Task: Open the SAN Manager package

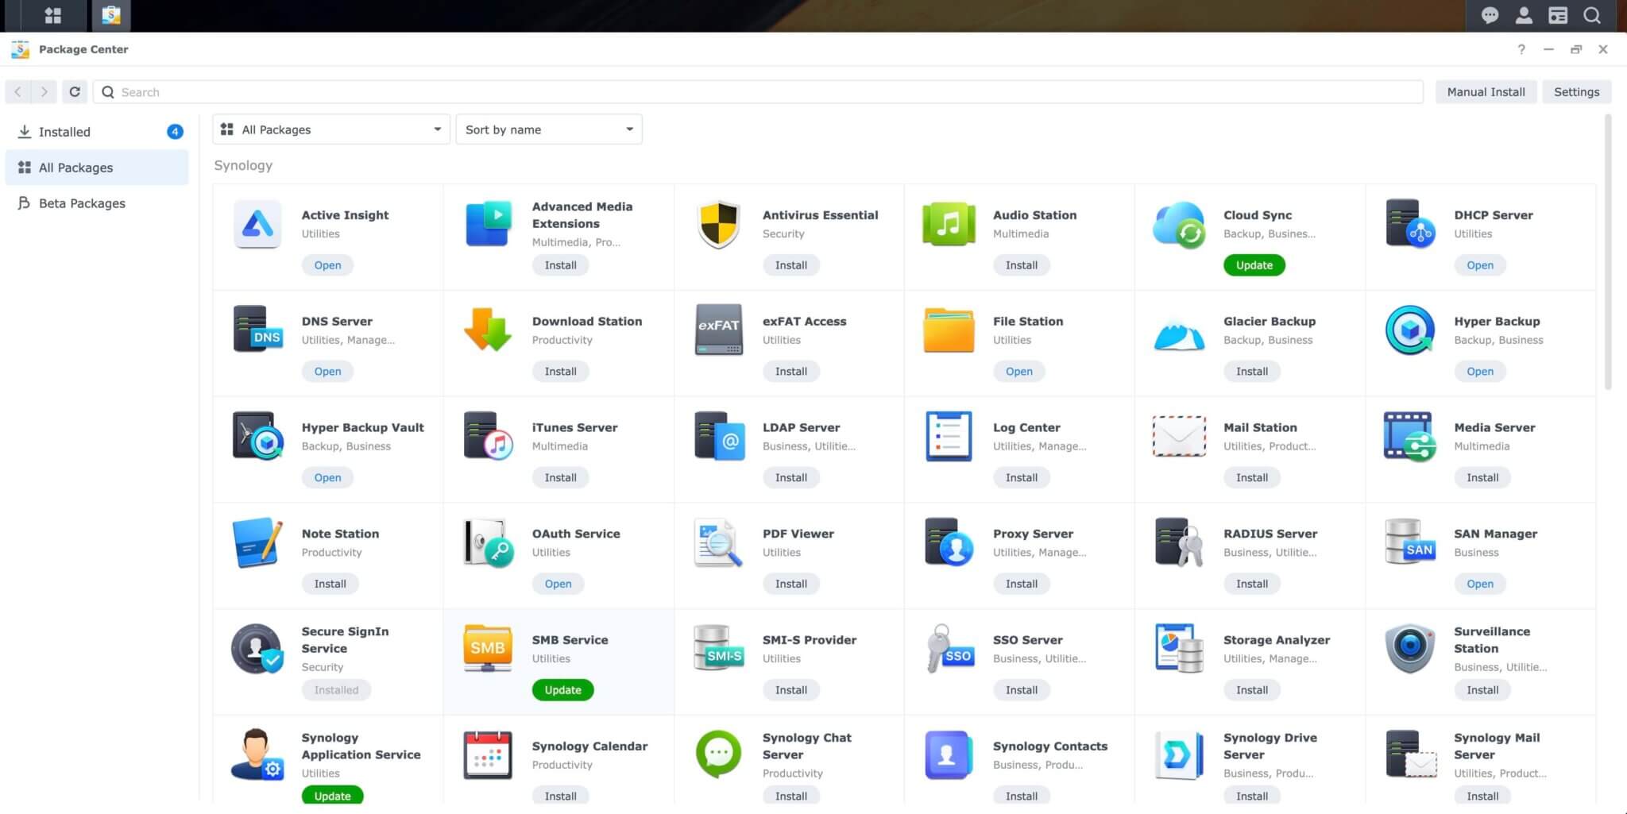Action: tap(1479, 584)
